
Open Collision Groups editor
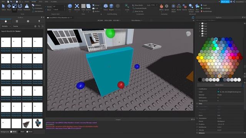[x=191, y=8]
